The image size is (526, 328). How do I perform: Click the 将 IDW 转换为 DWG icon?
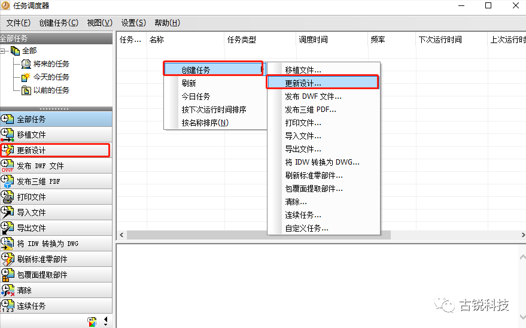click(7, 244)
